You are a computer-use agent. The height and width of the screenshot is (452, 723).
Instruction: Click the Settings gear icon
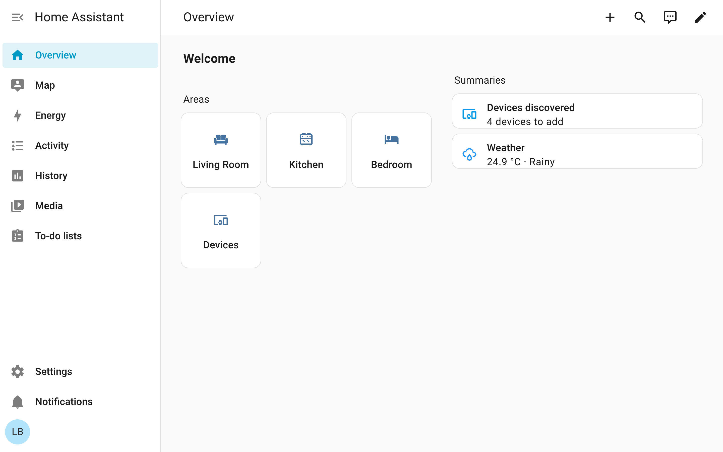click(18, 372)
